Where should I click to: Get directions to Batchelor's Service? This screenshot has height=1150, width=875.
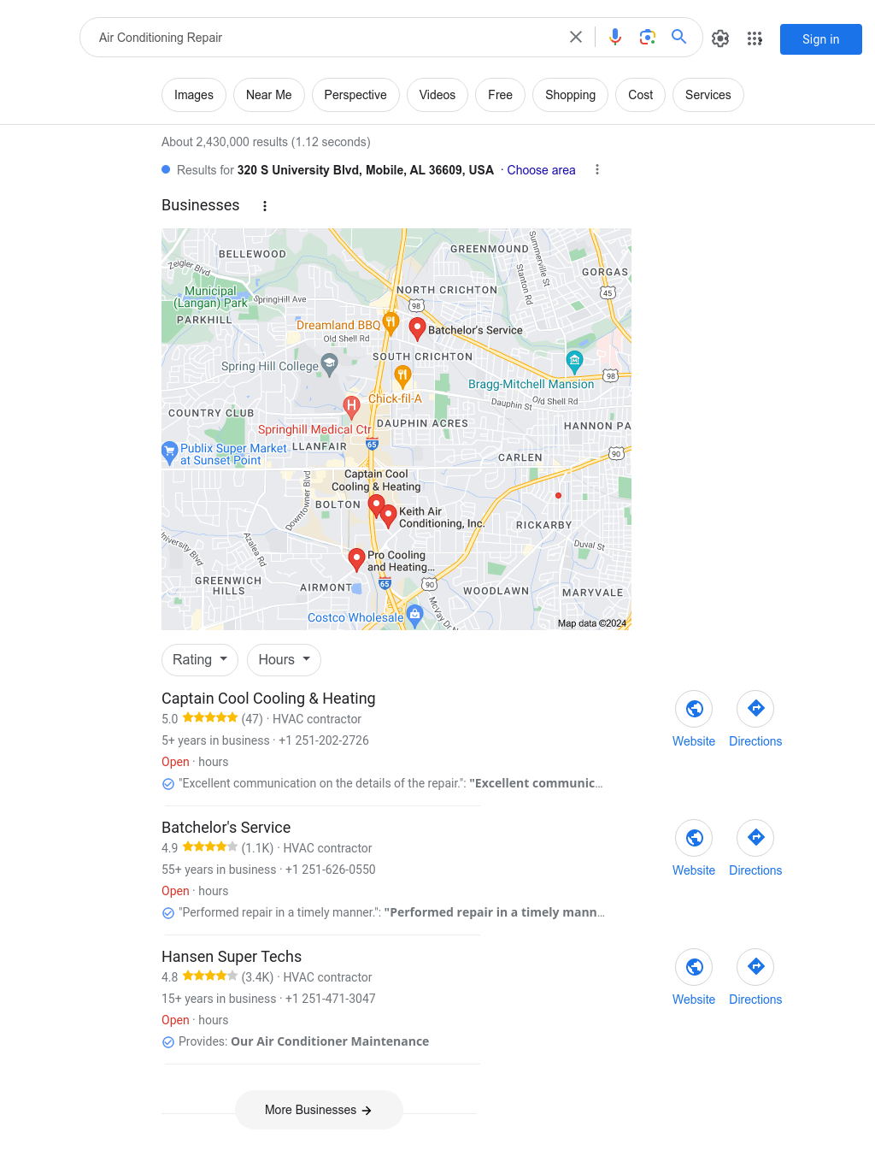pos(755,838)
